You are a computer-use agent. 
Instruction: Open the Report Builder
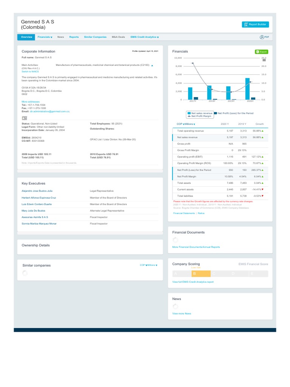[255, 25]
